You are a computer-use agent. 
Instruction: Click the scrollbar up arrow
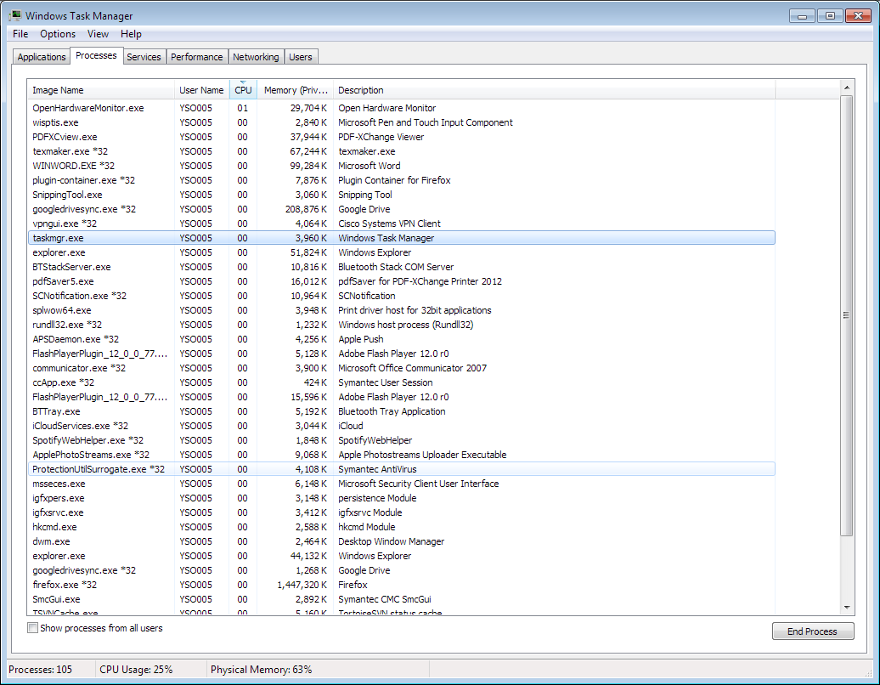[847, 87]
